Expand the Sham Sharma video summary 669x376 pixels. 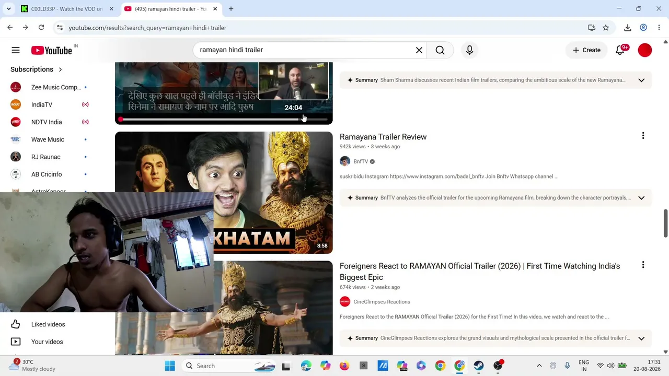641,80
